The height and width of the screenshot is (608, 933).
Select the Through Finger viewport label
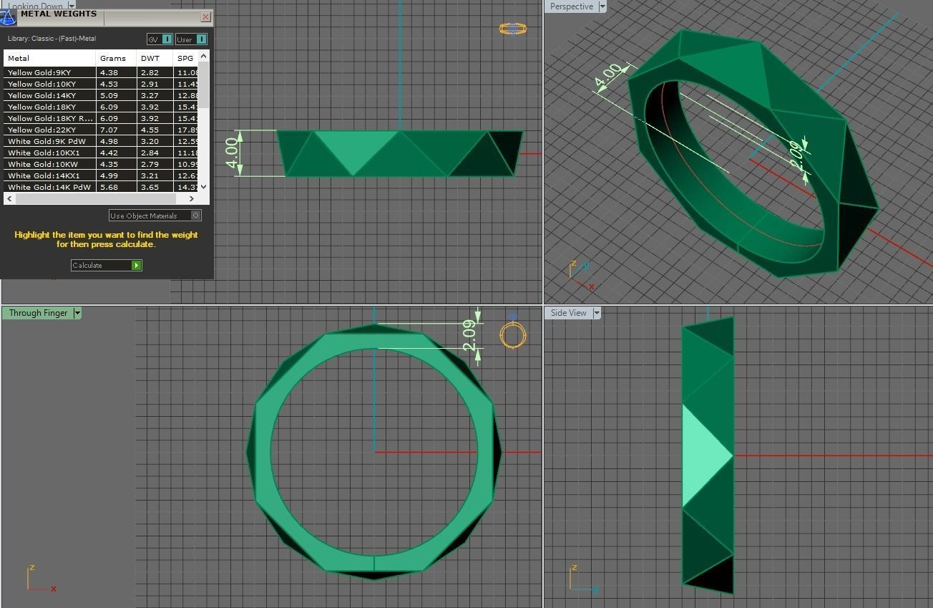(38, 313)
